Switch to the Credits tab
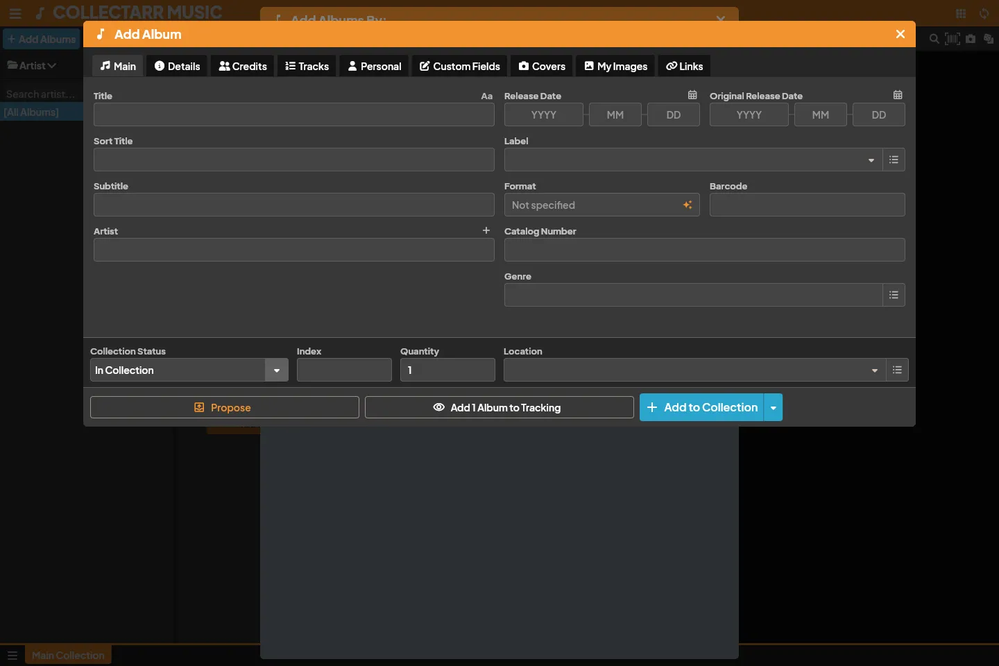Image resolution: width=999 pixels, height=666 pixels. 243,66
